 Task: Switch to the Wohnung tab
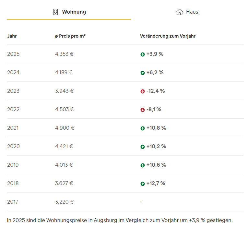point(69,12)
